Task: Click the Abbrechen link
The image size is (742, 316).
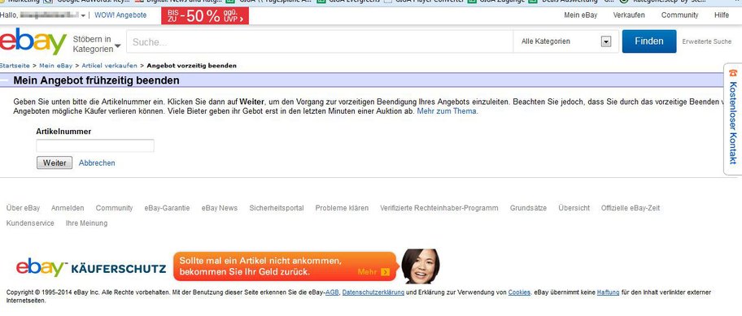Action: tap(97, 163)
